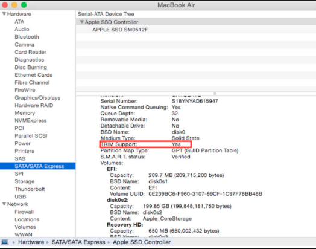Click the Recovery HD volume heading
Image resolution: width=316 pixels, height=249 pixels.
(x=125, y=225)
